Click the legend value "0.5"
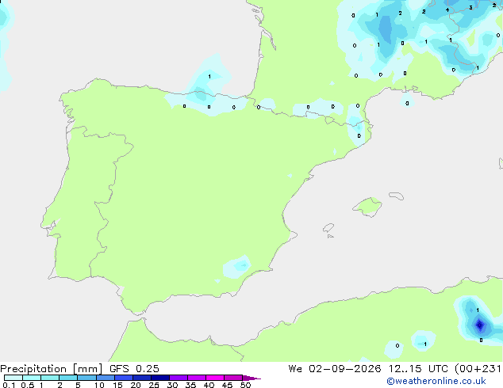Screen dimensions: 503x388 (28, 385)
